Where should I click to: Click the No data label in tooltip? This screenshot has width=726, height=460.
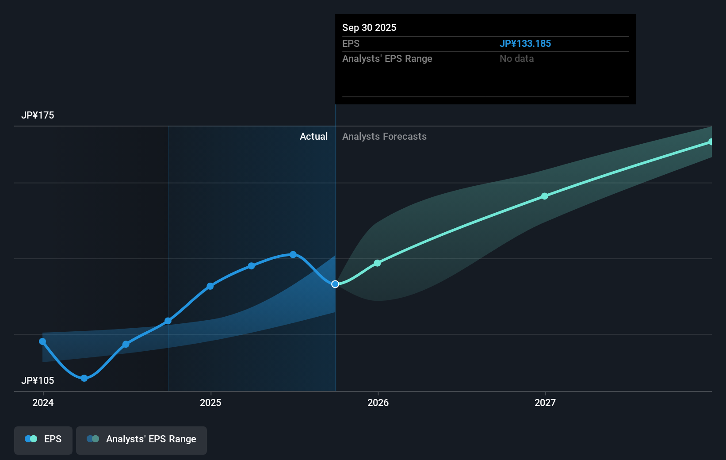click(x=516, y=58)
